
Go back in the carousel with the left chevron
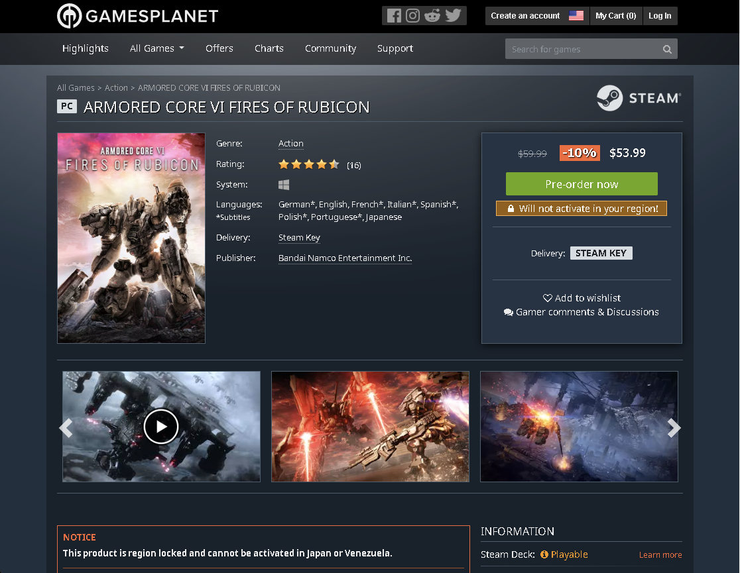[66, 427]
